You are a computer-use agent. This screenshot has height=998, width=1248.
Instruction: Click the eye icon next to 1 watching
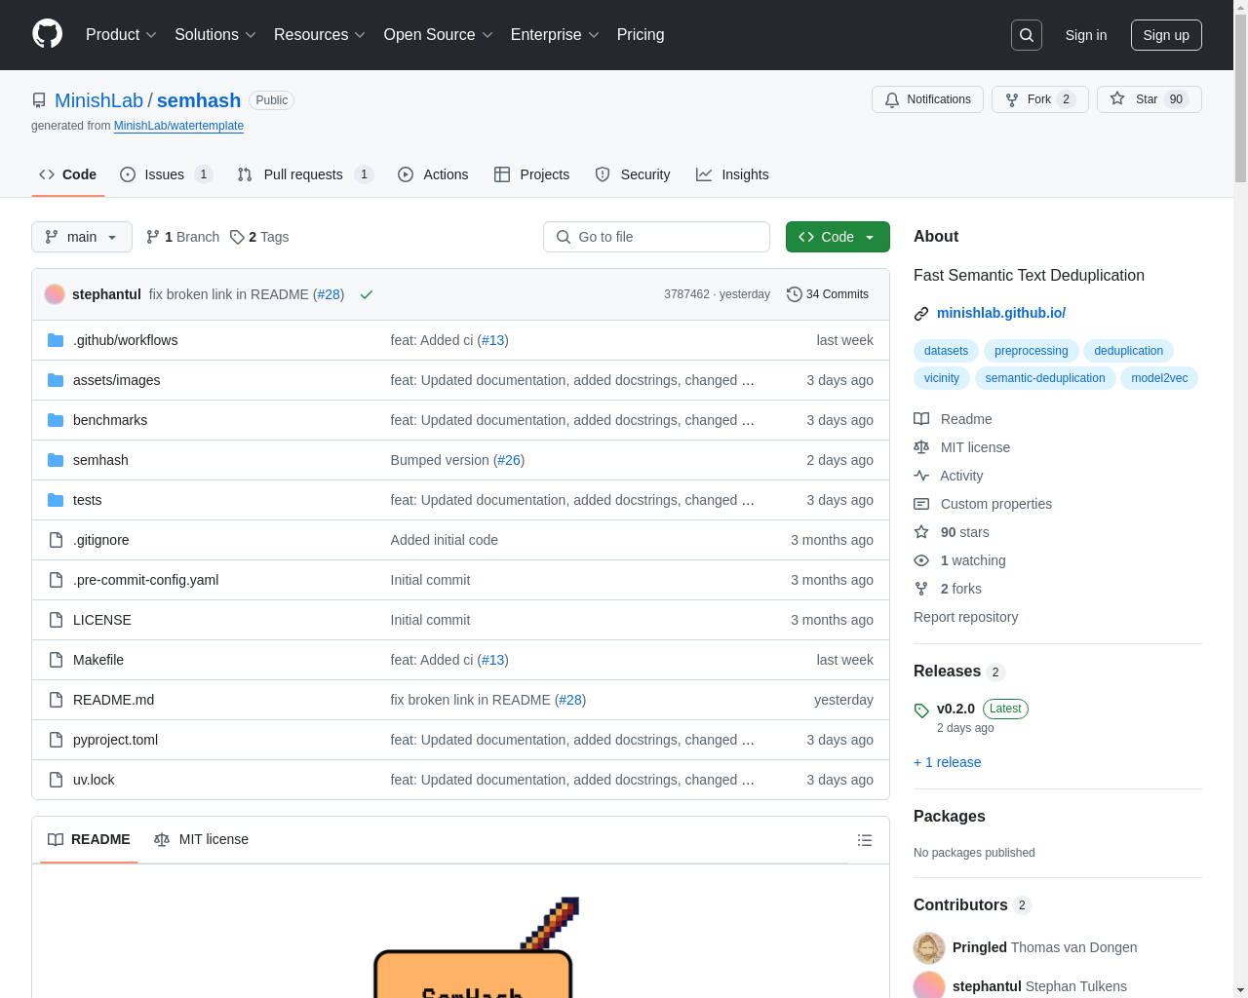[x=921, y=560]
